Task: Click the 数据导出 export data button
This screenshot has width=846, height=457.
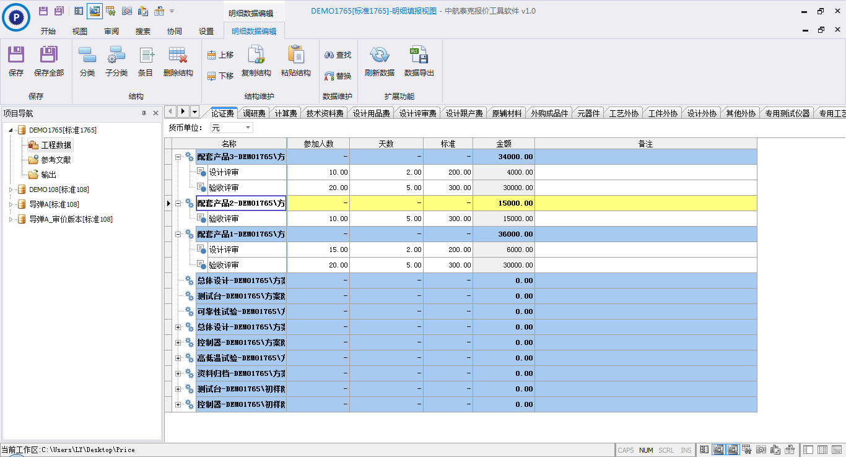Action: coord(419,61)
